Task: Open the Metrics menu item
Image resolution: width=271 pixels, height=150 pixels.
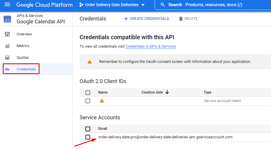Action: (23, 46)
